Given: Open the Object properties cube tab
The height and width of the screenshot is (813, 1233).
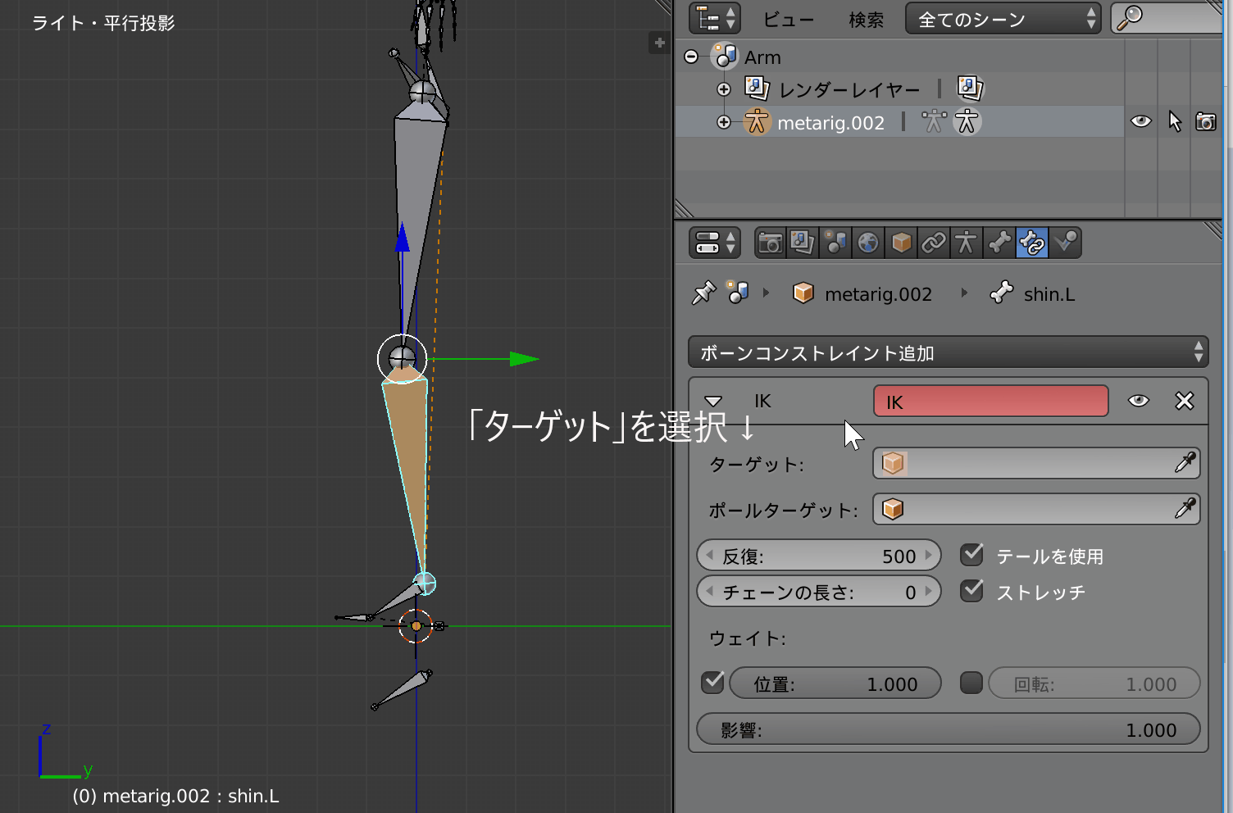Looking at the screenshot, I should click(901, 243).
